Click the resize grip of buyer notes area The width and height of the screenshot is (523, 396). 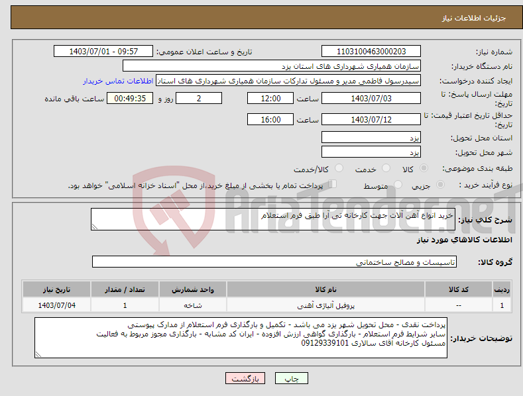pos(38,354)
